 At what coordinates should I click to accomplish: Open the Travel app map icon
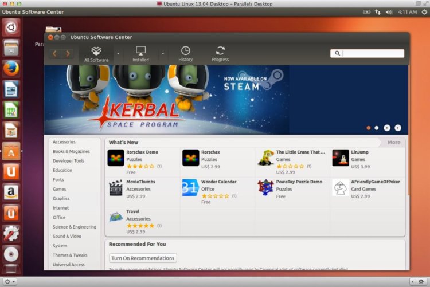(x=116, y=217)
